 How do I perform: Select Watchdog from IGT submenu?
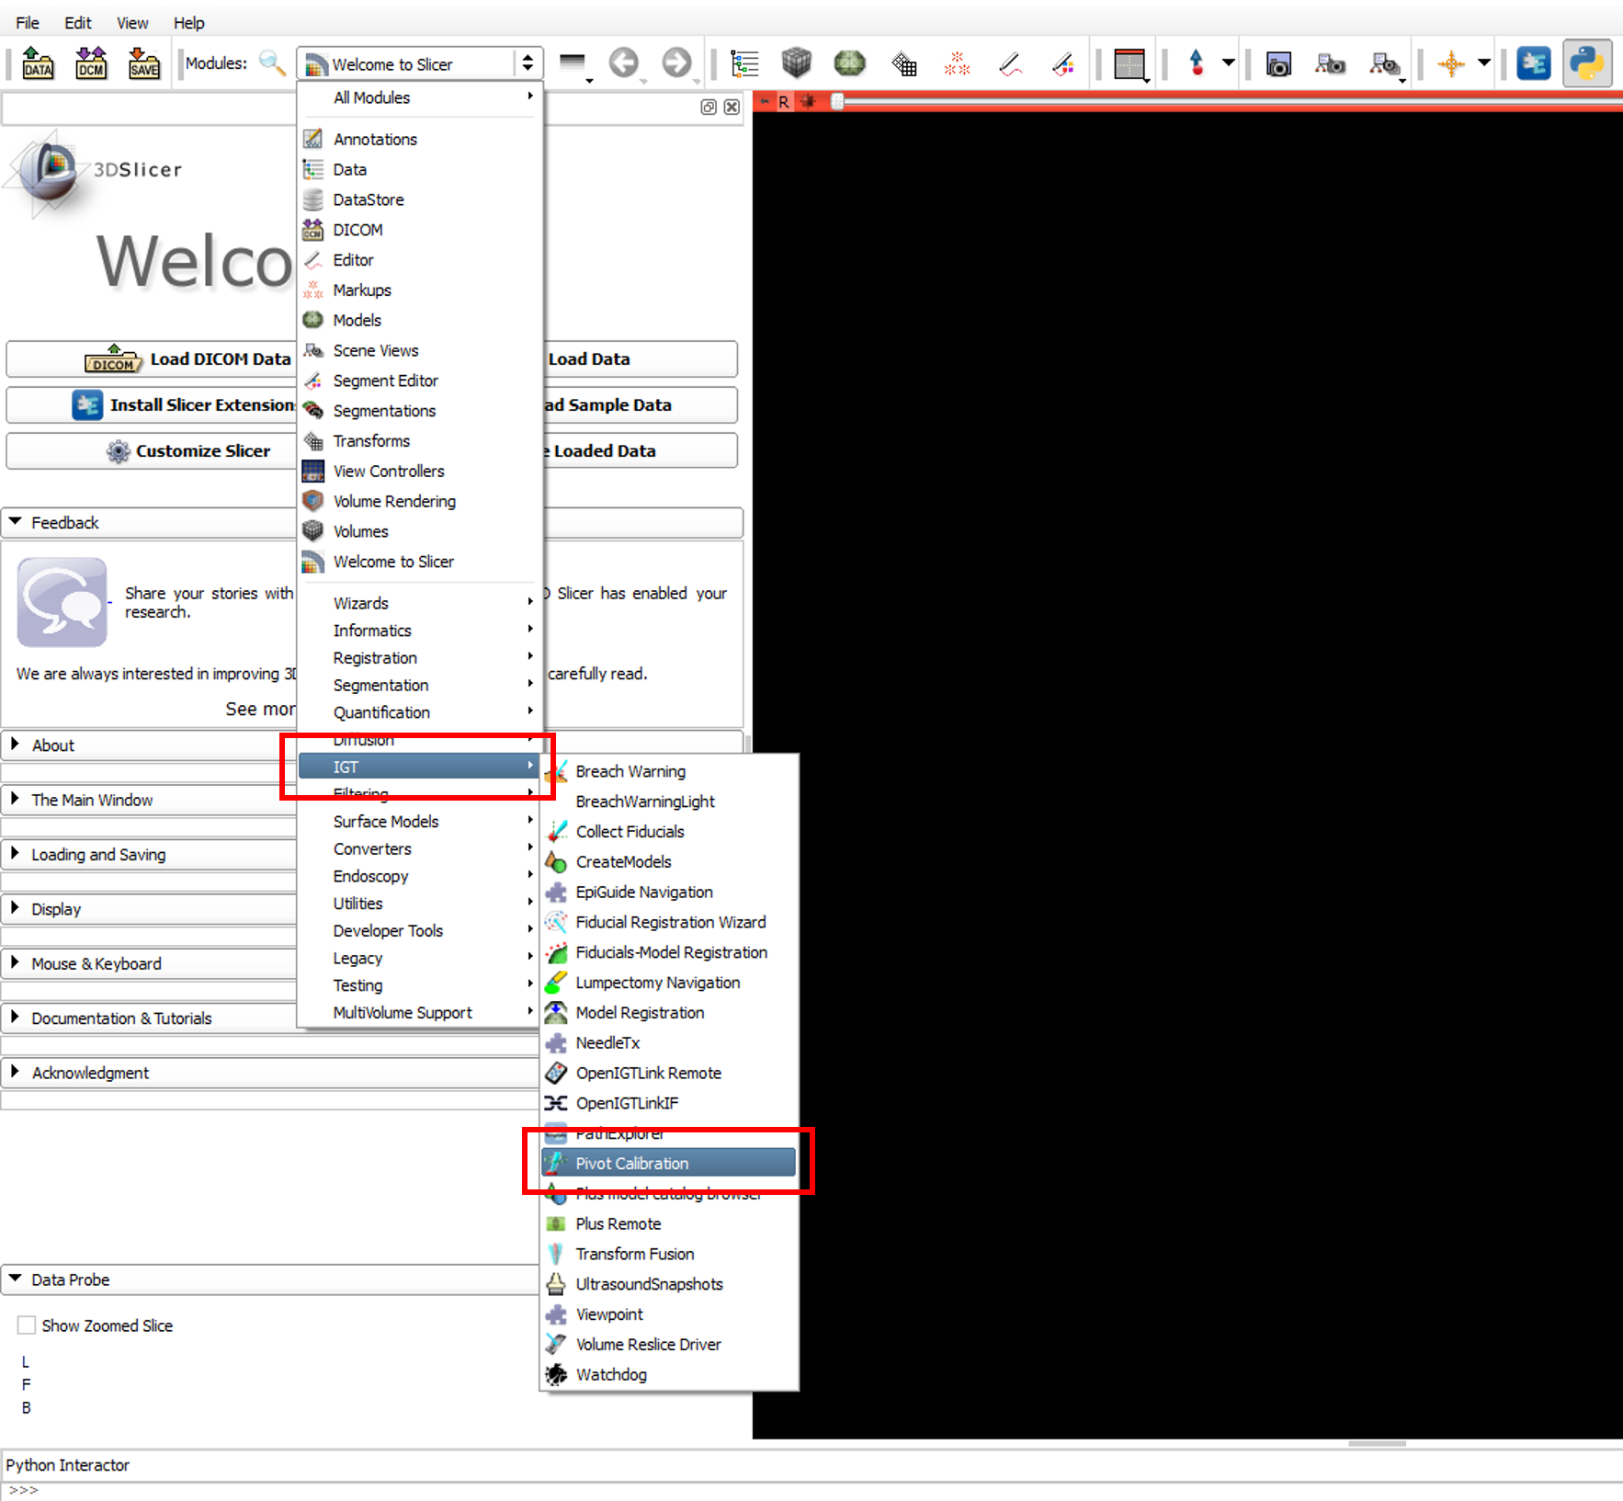[668, 1374]
